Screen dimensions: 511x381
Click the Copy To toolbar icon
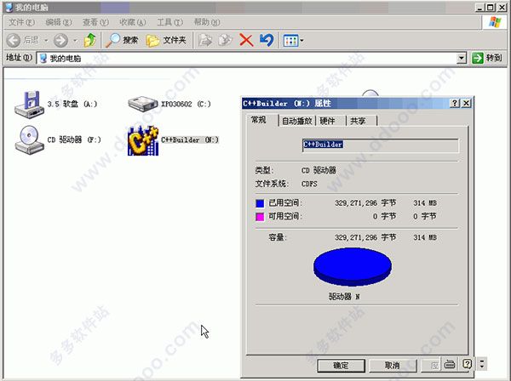pyautogui.click(x=225, y=40)
